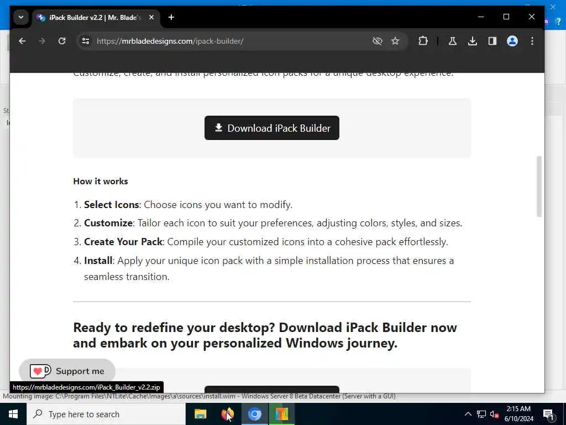Expand the tab search dropdown
566x425 pixels.
21,17
